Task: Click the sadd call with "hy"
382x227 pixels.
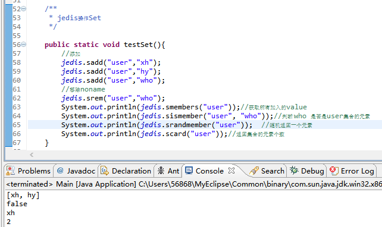Action: [x=111, y=71]
